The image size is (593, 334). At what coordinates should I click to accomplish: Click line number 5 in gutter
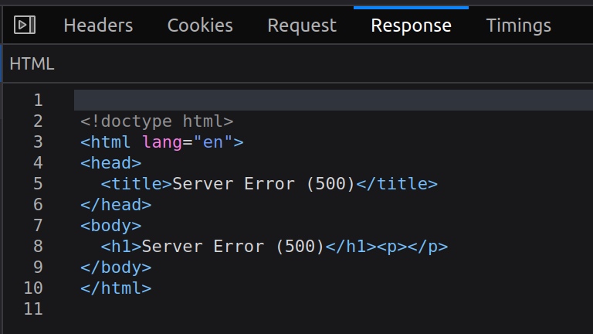point(38,184)
